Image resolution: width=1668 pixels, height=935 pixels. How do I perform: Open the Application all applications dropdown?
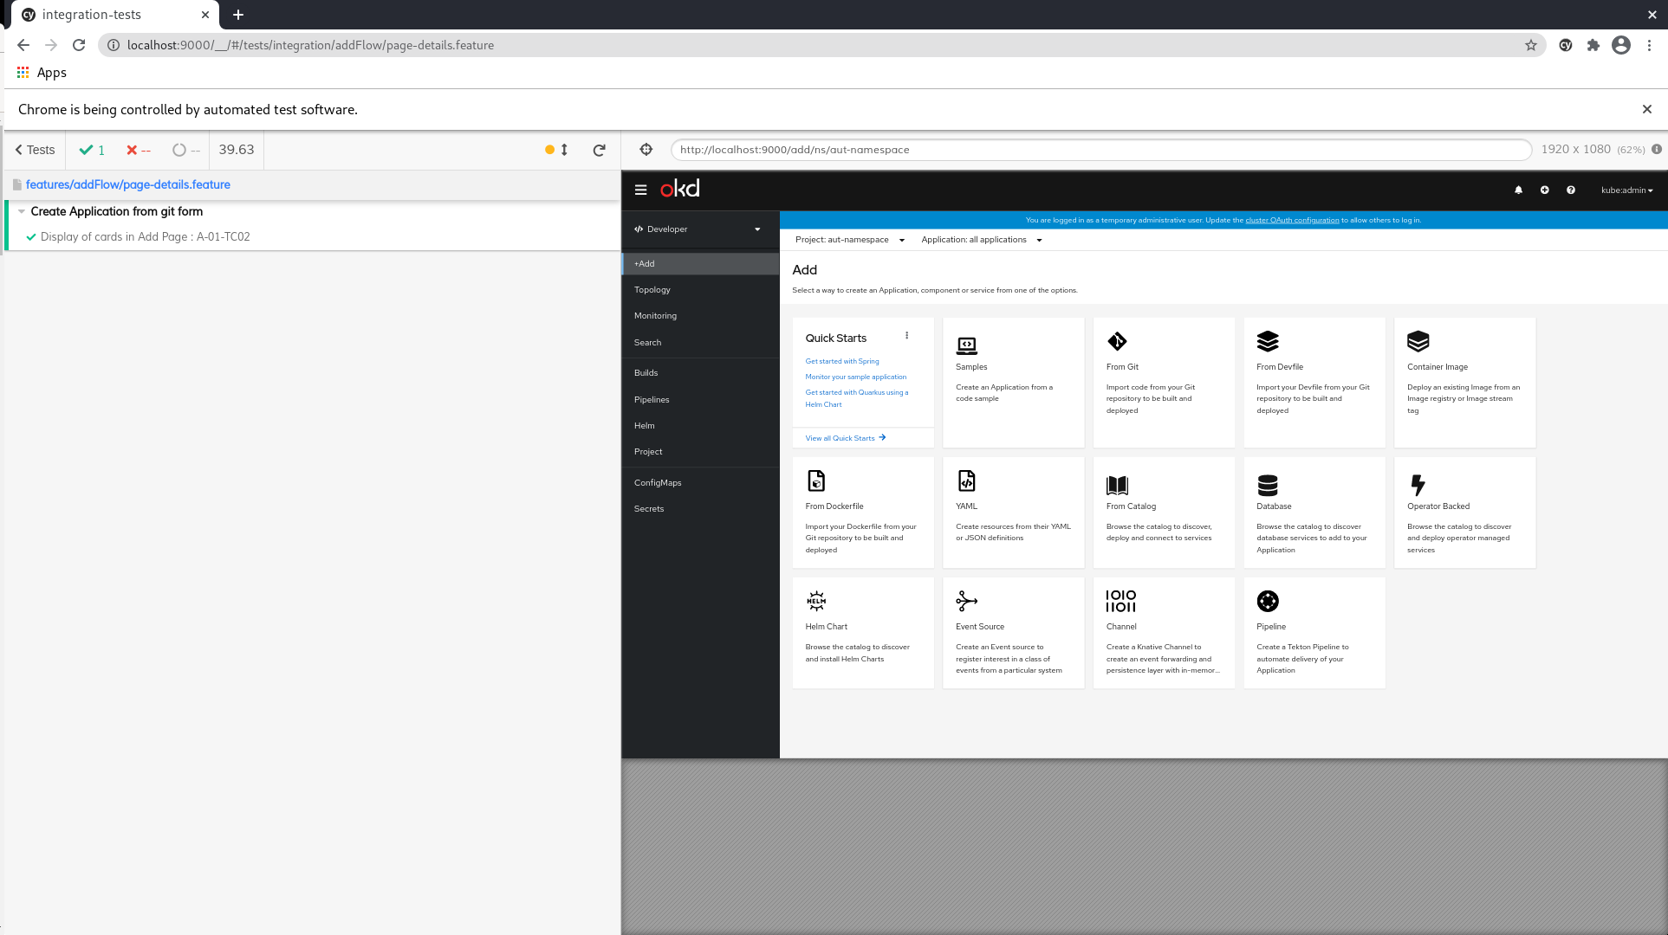(x=981, y=240)
